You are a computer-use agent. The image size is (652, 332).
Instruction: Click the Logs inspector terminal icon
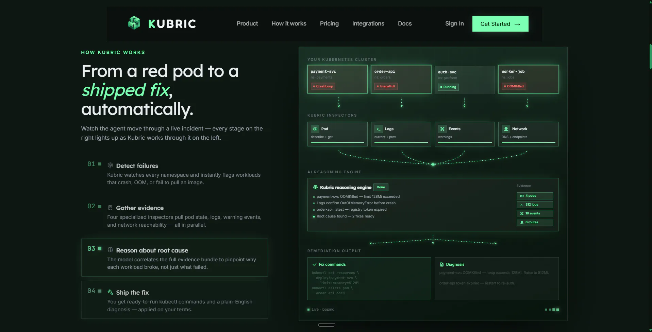pos(379,129)
